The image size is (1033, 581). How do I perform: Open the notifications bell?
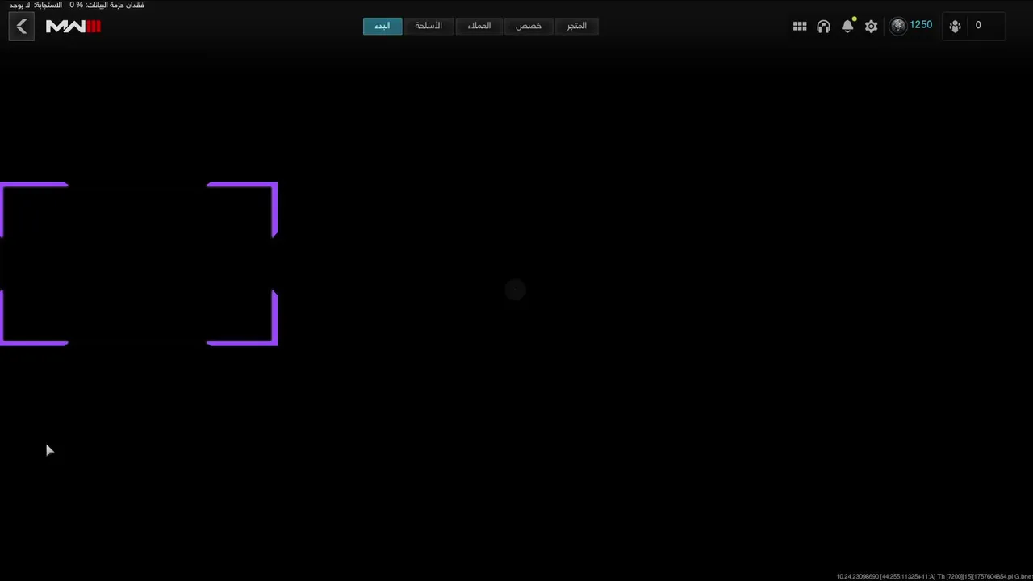pyautogui.click(x=847, y=26)
